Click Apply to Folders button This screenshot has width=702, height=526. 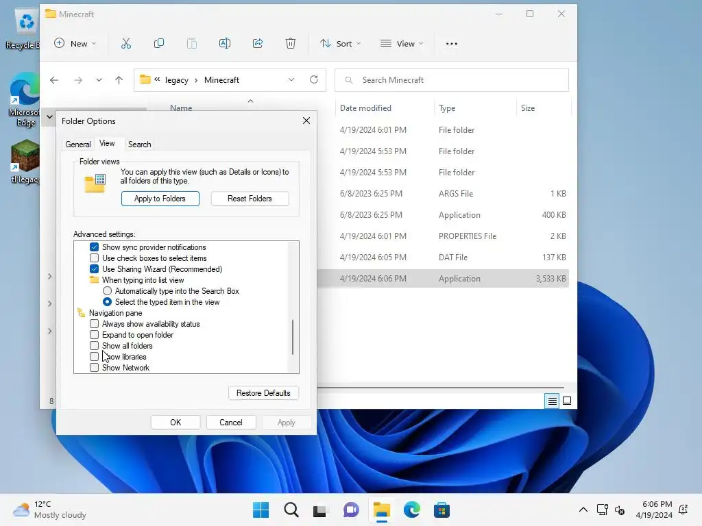pos(160,199)
